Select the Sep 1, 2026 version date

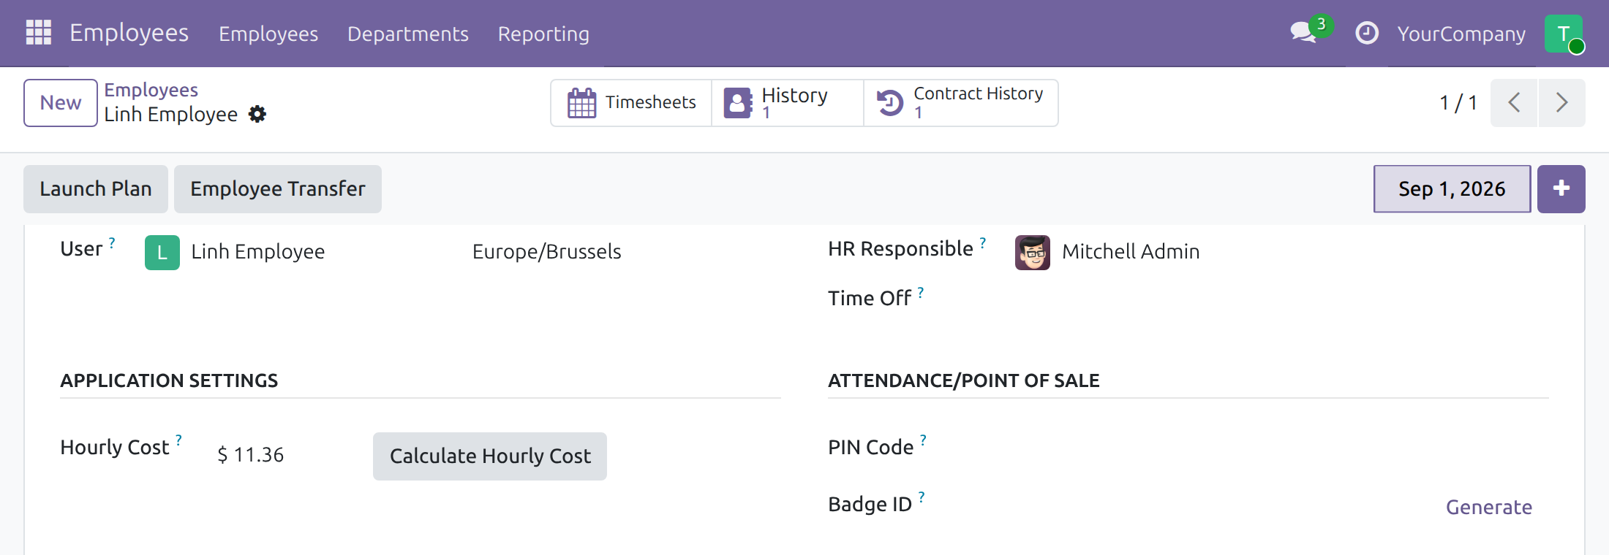[x=1452, y=189]
